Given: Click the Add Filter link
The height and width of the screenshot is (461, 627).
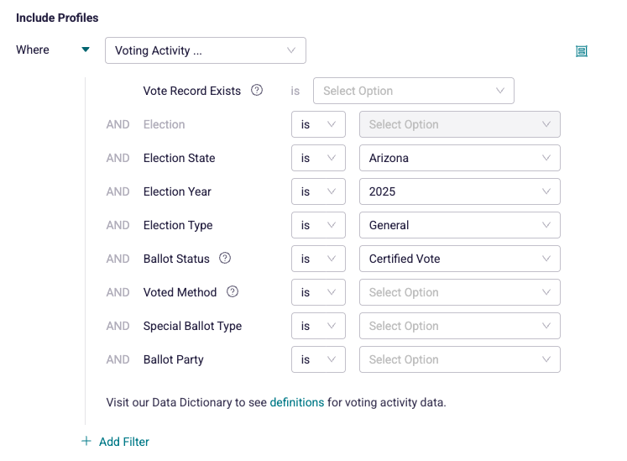Looking at the screenshot, I should [x=124, y=442].
